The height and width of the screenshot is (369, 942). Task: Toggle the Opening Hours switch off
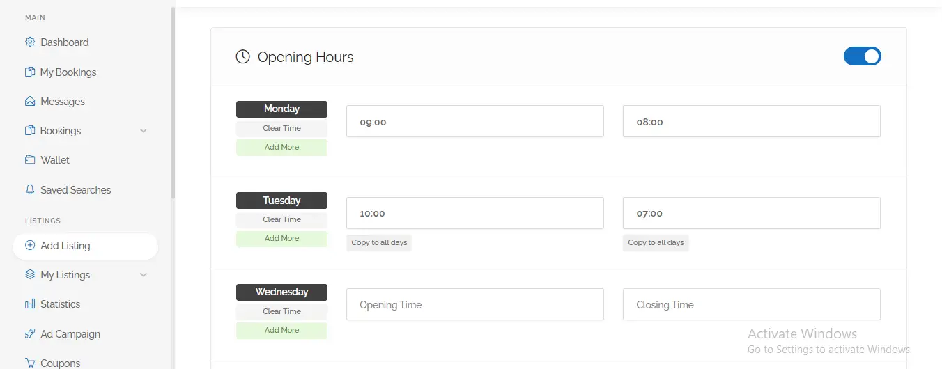(x=862, y=56)
